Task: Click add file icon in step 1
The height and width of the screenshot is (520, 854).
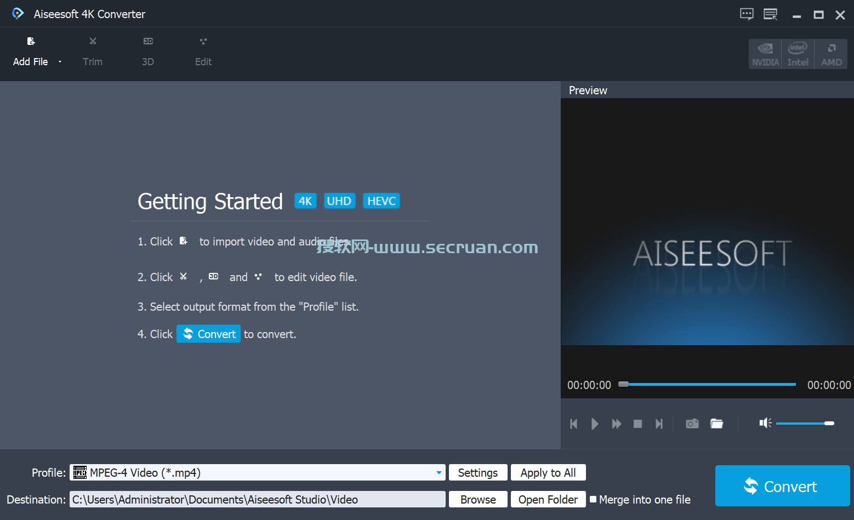Action: coord(184,241)
